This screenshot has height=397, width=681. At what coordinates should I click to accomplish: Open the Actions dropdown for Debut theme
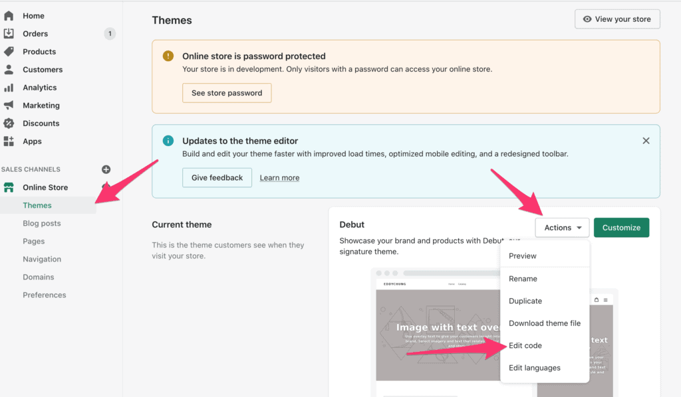click(562, 227)
